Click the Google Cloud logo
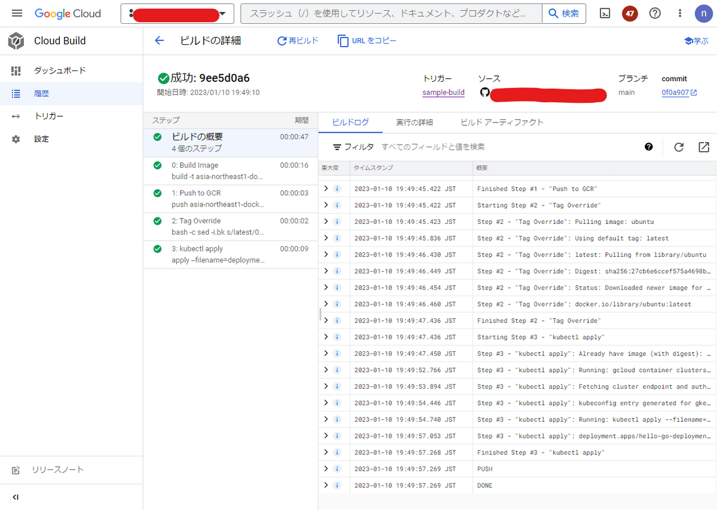The image size is (717, 510). [x=68, y=13]
